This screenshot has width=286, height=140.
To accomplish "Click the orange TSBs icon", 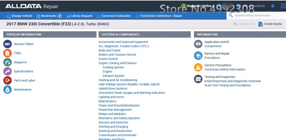I will (x=8, y=53).
